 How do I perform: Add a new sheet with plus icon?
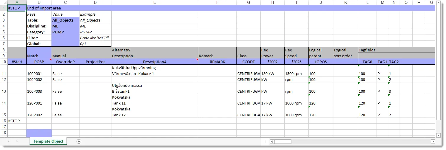pyautogui.click(x=79, y=141)
